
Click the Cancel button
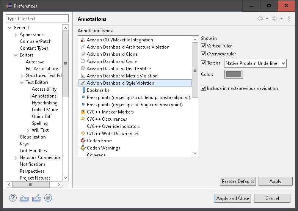(x=272, y=198)
